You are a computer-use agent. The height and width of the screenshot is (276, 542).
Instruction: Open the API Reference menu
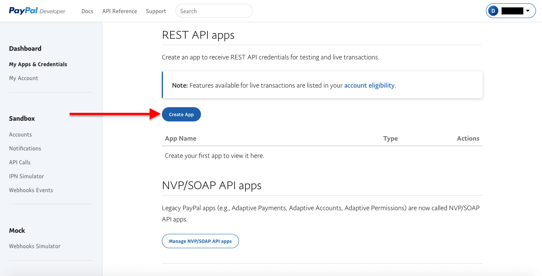click(120, 11)
